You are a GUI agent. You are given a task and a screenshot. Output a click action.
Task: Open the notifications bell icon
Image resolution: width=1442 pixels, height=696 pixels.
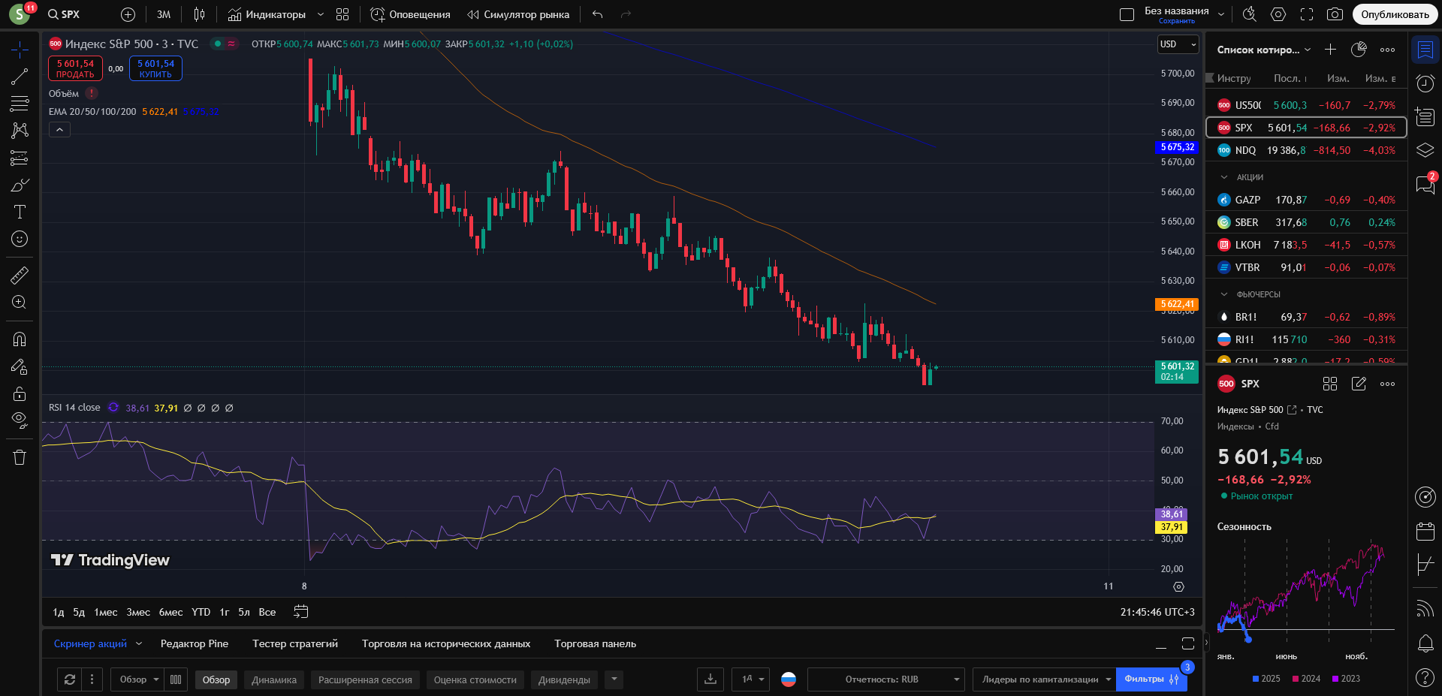1425,643
